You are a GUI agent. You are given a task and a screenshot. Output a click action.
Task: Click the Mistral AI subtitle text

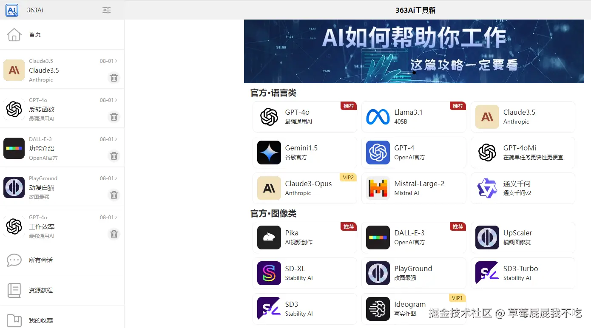[406, 193]
